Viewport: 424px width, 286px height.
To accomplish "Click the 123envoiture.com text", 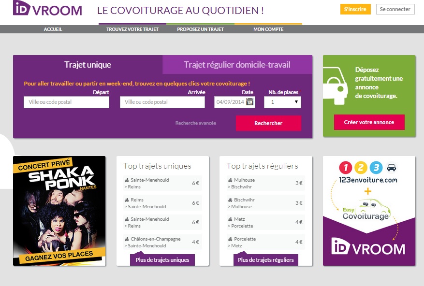I will click(368, 180).
